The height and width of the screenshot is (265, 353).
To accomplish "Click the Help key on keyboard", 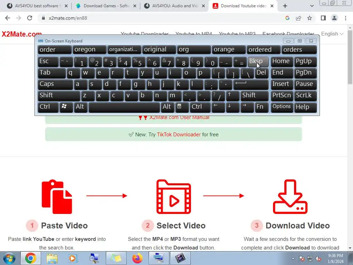I will (305, 108).
